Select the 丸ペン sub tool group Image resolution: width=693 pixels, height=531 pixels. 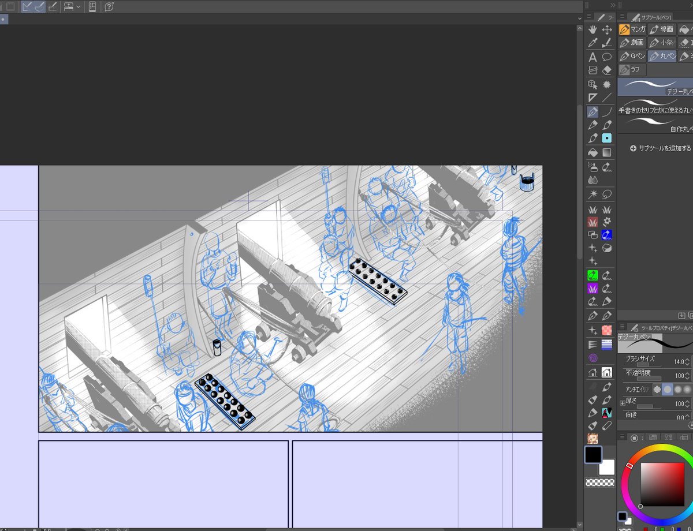point(661,57)
